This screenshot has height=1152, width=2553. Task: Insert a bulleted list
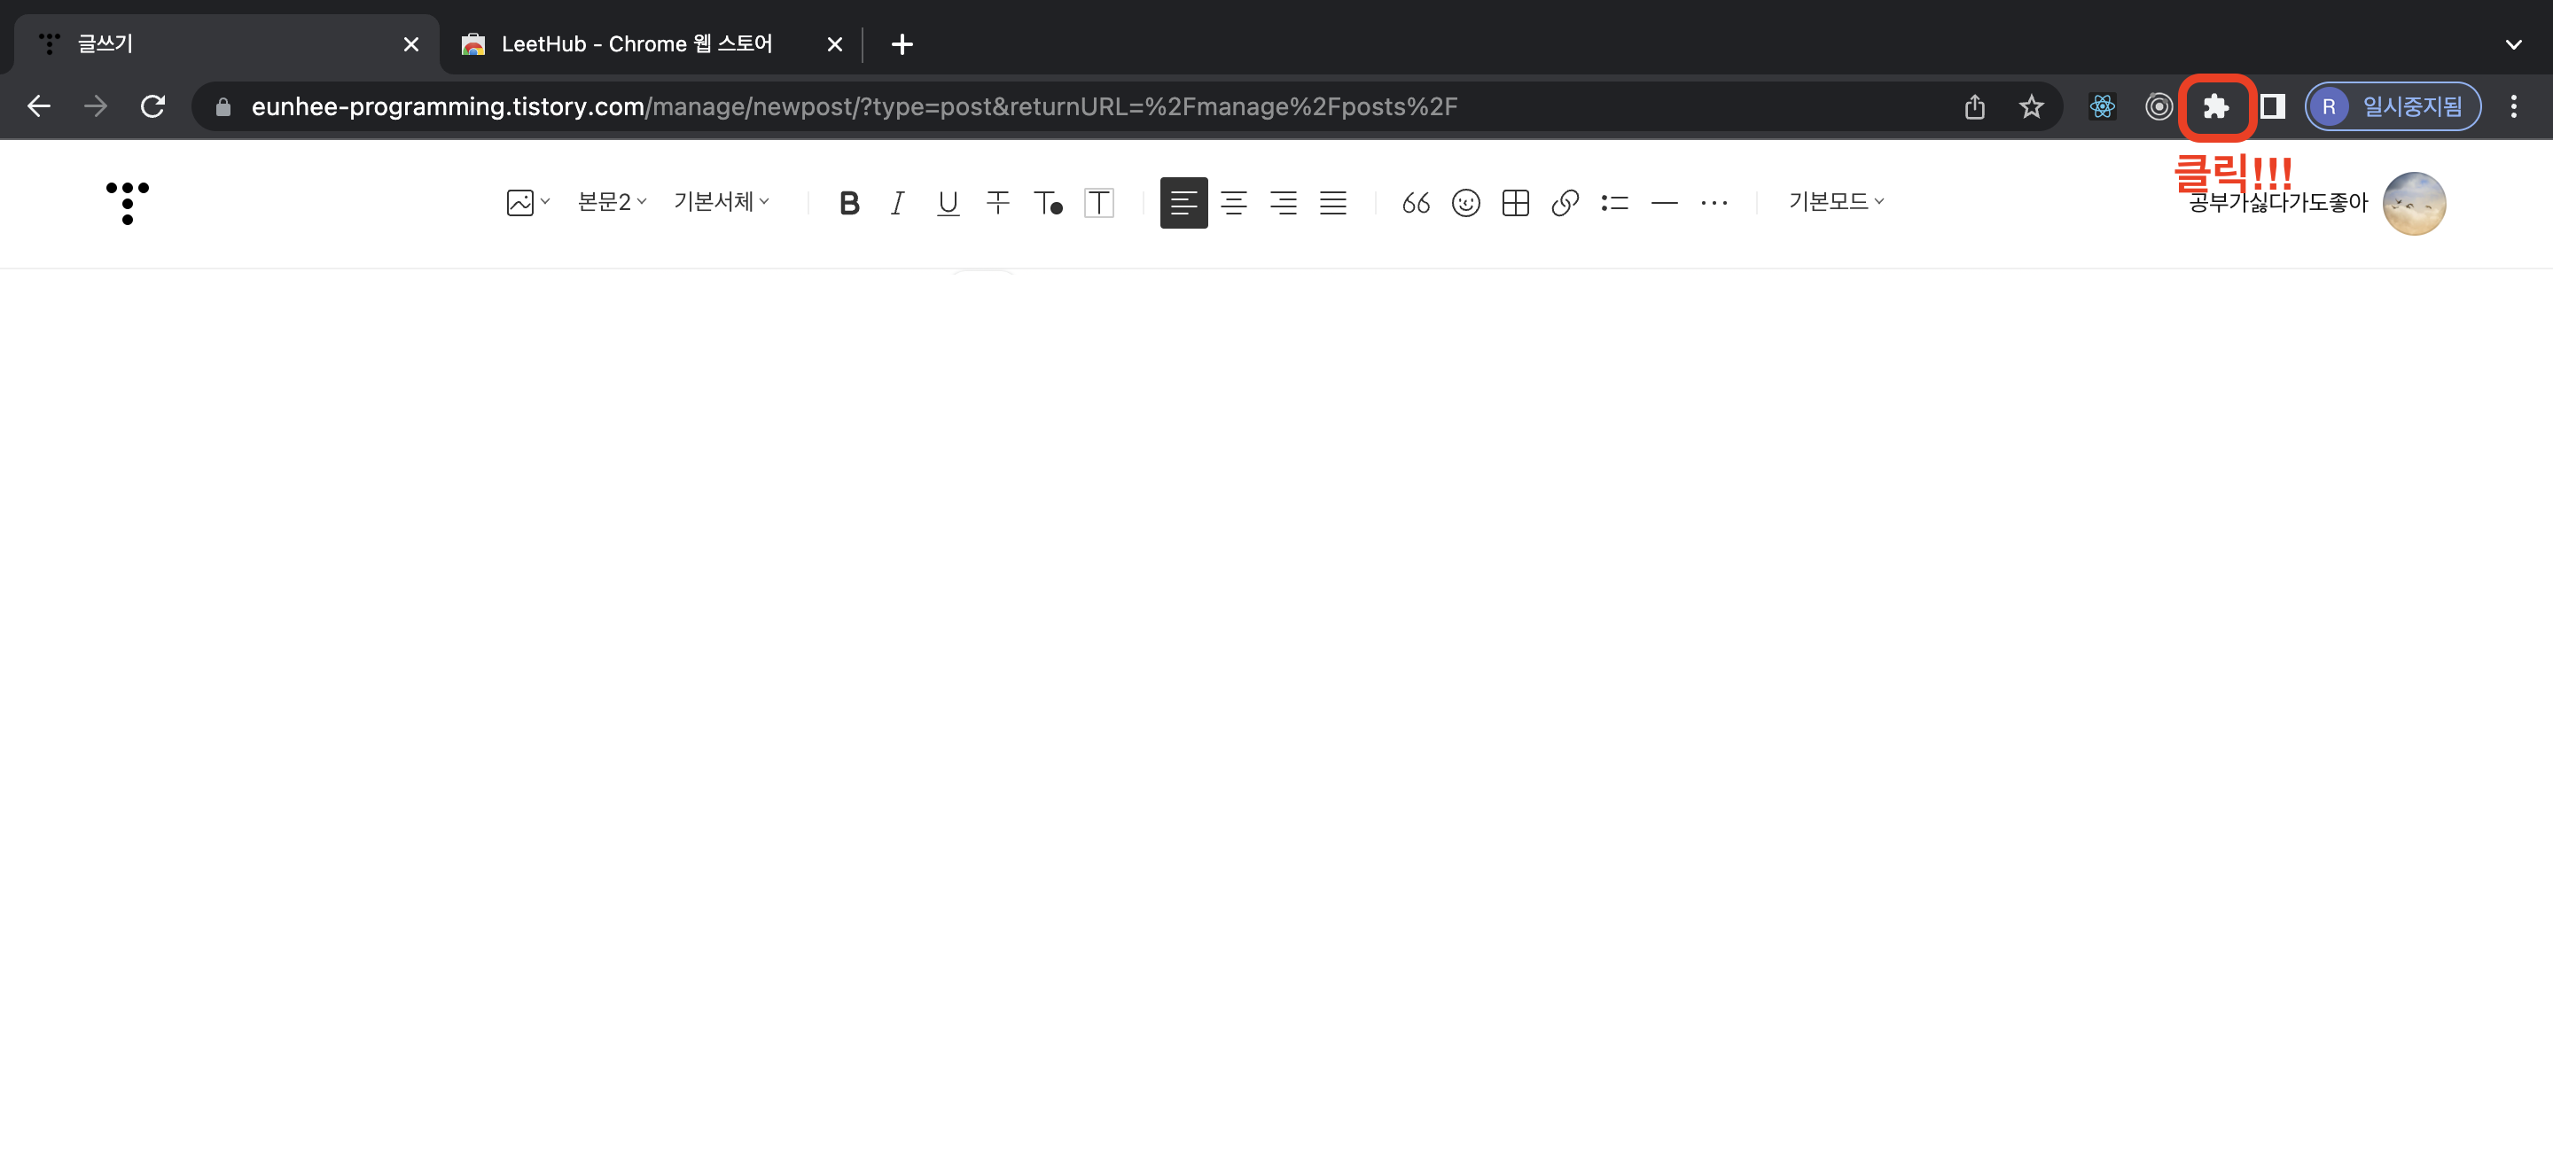coord(1613,203)
